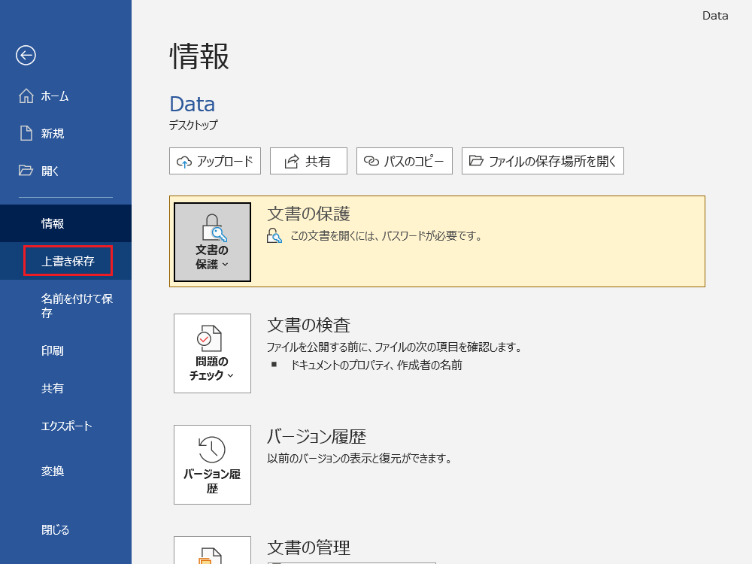Select ホーム in the sidebar

[65, 96]
